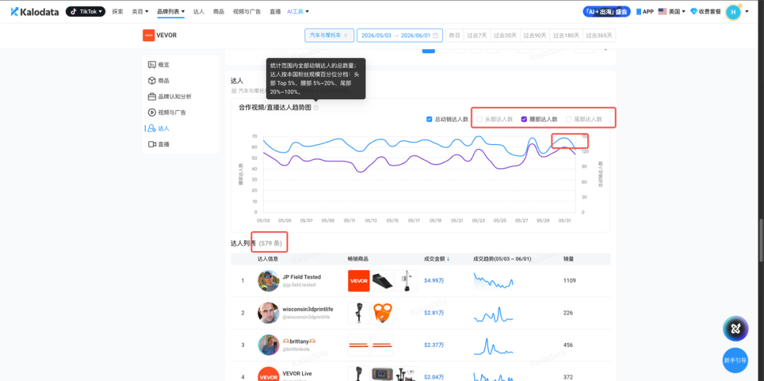764x381 pixels.
Task: Go to 达人 in top navigation
Action: (199, 11)
